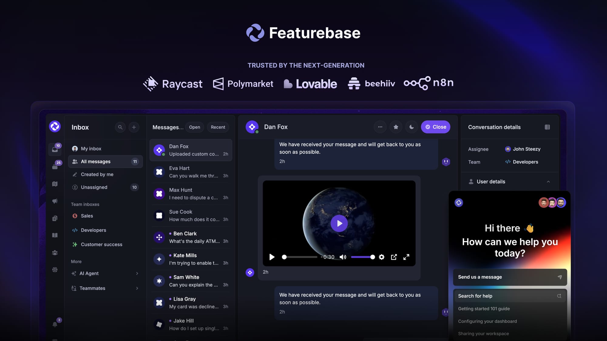Screen dimensions: 607x341
Task: Click the star icon in the conversation header
Action: pyautogui.click(x=396, y=127)
